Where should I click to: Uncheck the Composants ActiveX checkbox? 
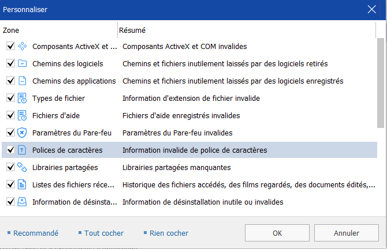(x=10, y=46)
